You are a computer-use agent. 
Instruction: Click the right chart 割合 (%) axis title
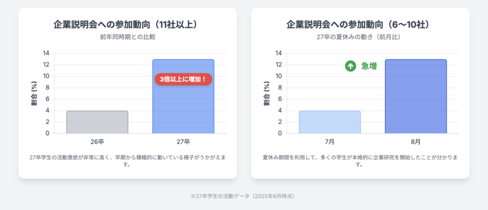pyautogui.click(x=267, y=93)
